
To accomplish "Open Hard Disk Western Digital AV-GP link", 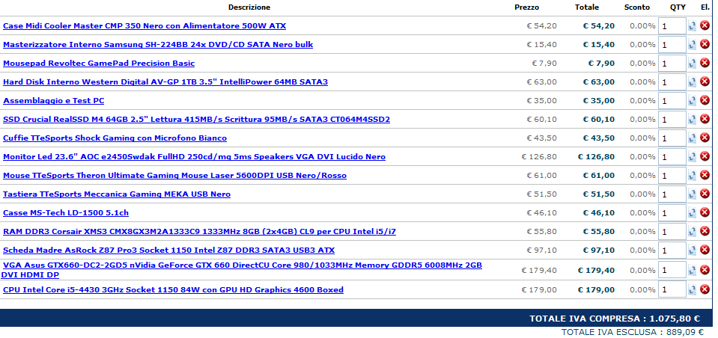I will [x=165, y=82].
